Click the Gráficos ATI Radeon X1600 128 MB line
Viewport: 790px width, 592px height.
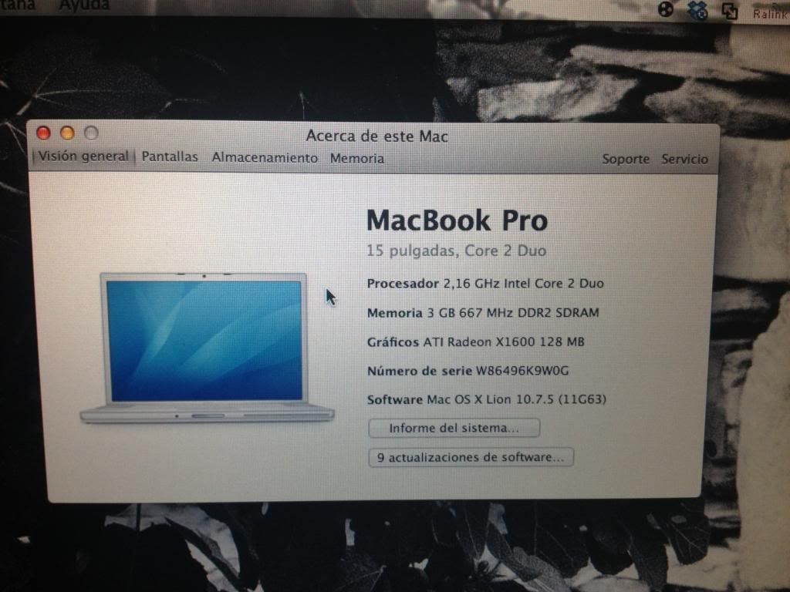click(475, 341)
